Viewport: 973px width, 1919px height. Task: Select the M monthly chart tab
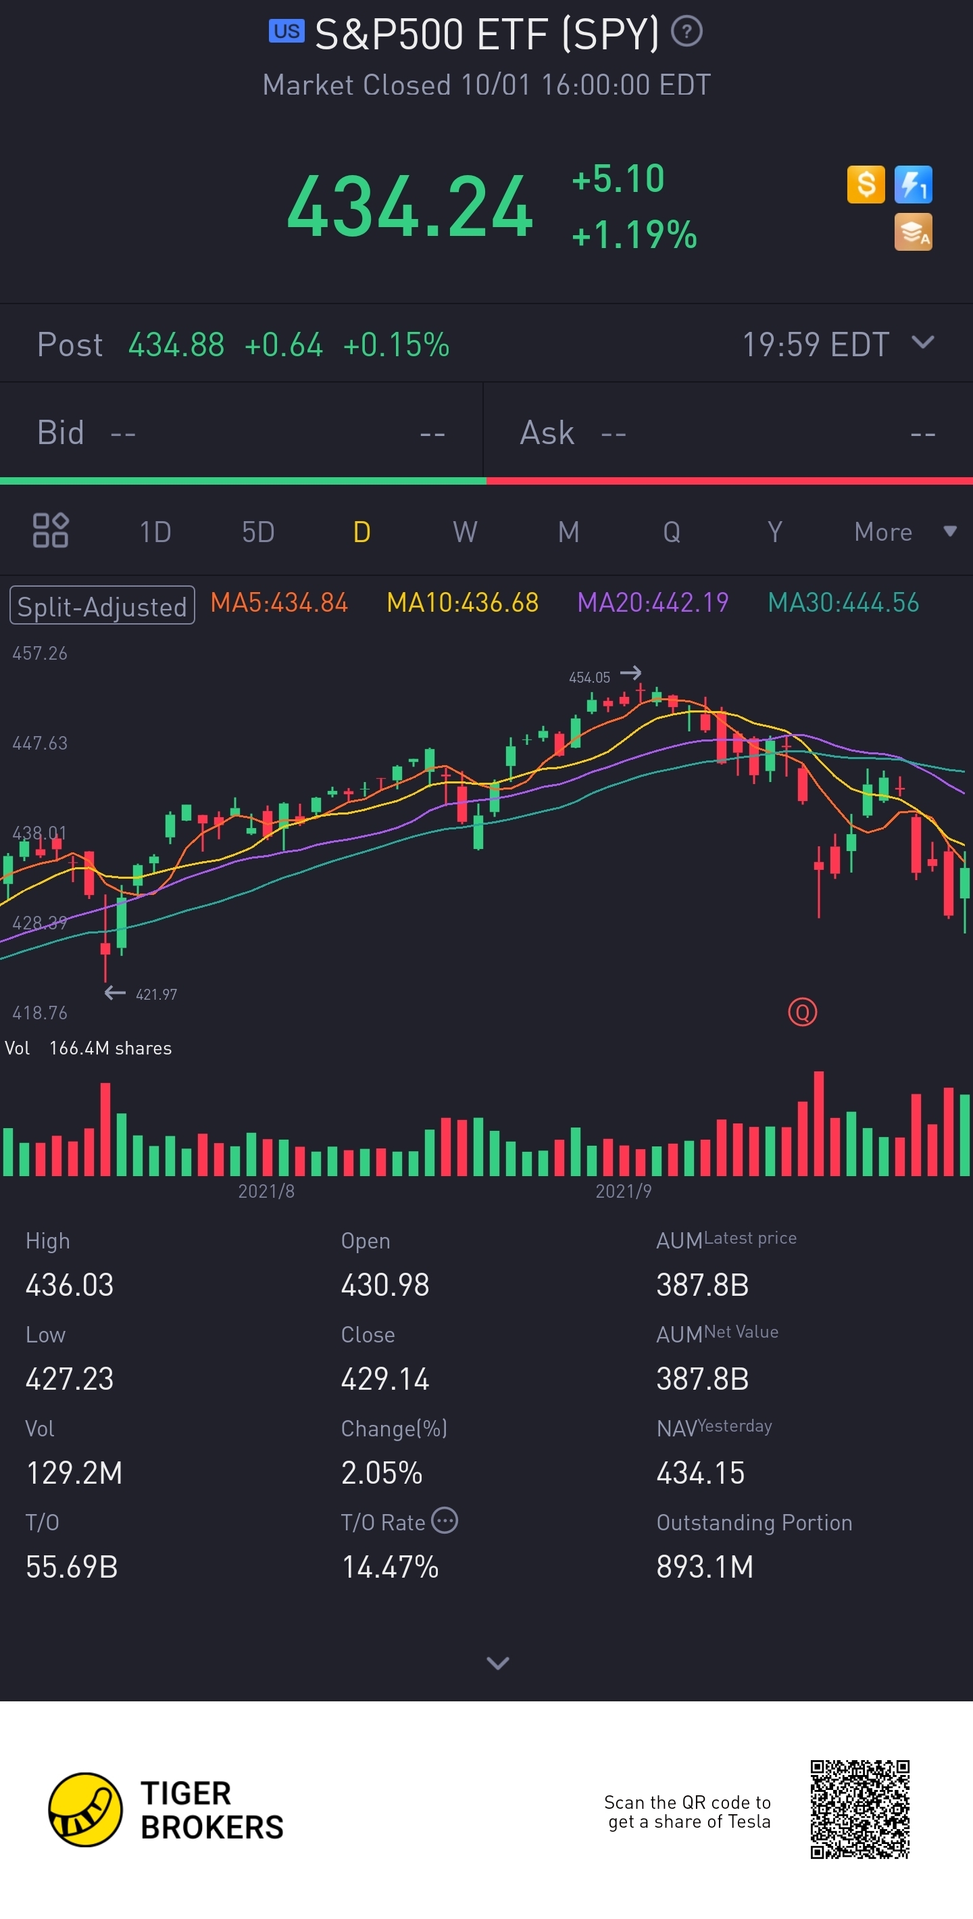point(569,532)
